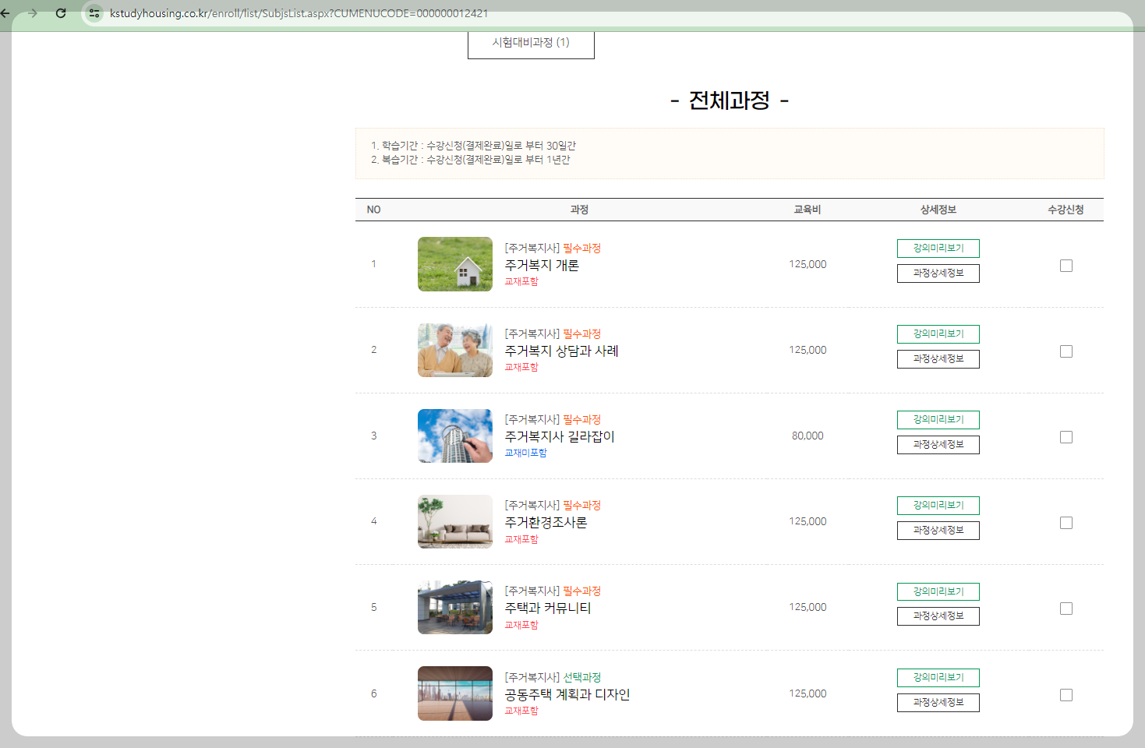Image resolution: width=1145 pixels, height=748 pixels.
Task: Tick the enrollment checkbox for 주택과 커뮤니티
Action: click(x=1066, y=608)
